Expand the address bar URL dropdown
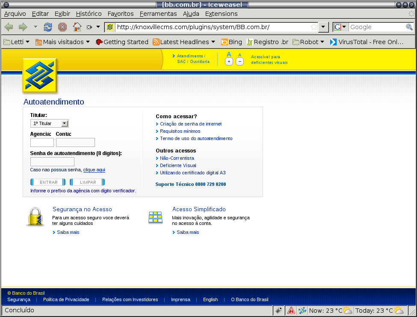Viewport: 417px width, 317px height. 323,27
